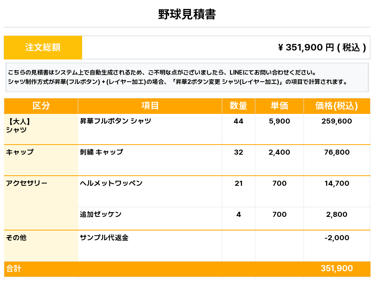Screen dimensions: 374x281
Task: Click the 数量 column header
Action: 239,106
